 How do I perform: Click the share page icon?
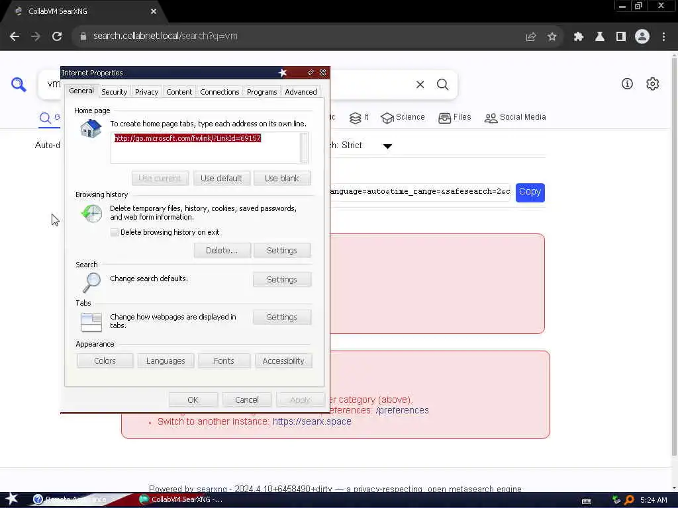pos(531,37)
